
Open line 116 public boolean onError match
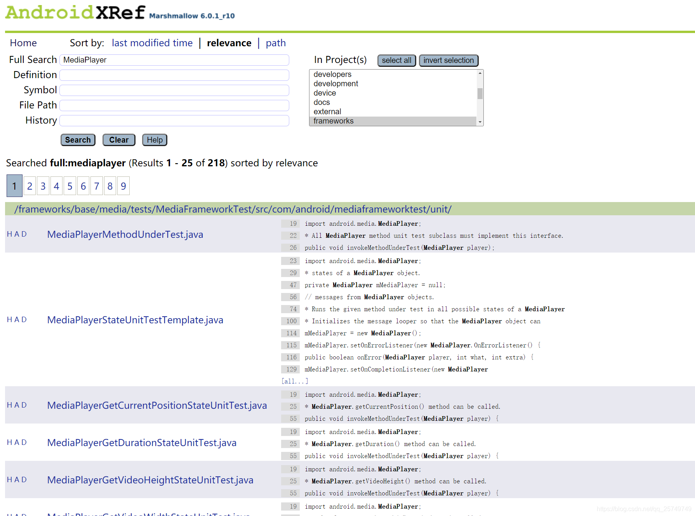click(408, 357)
